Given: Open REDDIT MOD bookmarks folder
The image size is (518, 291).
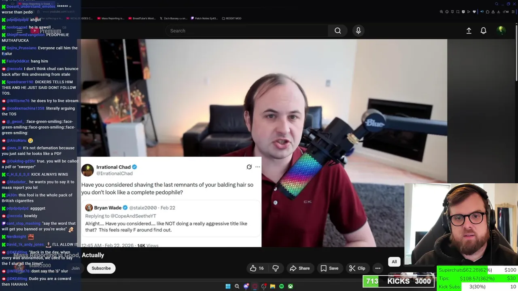Looking at the screenshot, I should point(231,18).
